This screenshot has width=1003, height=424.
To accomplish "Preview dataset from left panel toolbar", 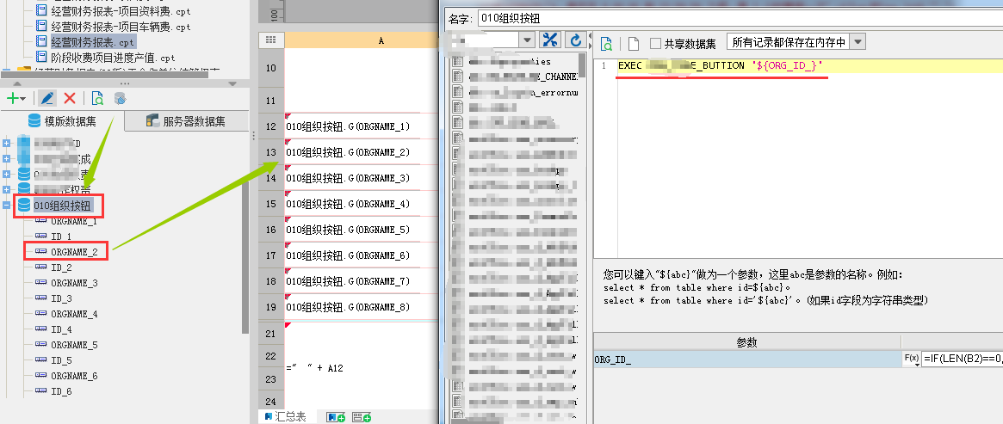I will coord(97,98).
